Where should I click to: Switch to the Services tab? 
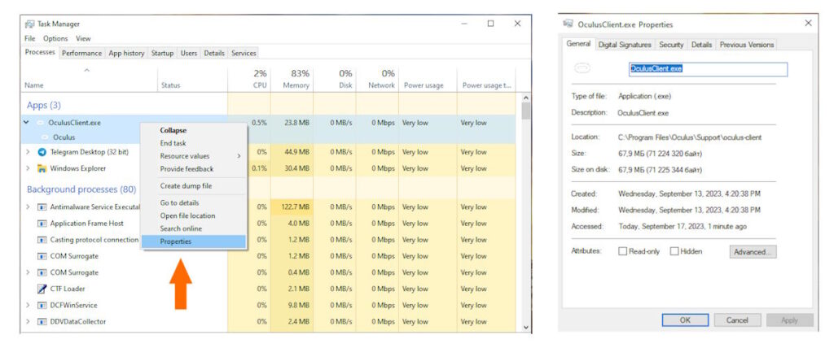coord(244,53)
